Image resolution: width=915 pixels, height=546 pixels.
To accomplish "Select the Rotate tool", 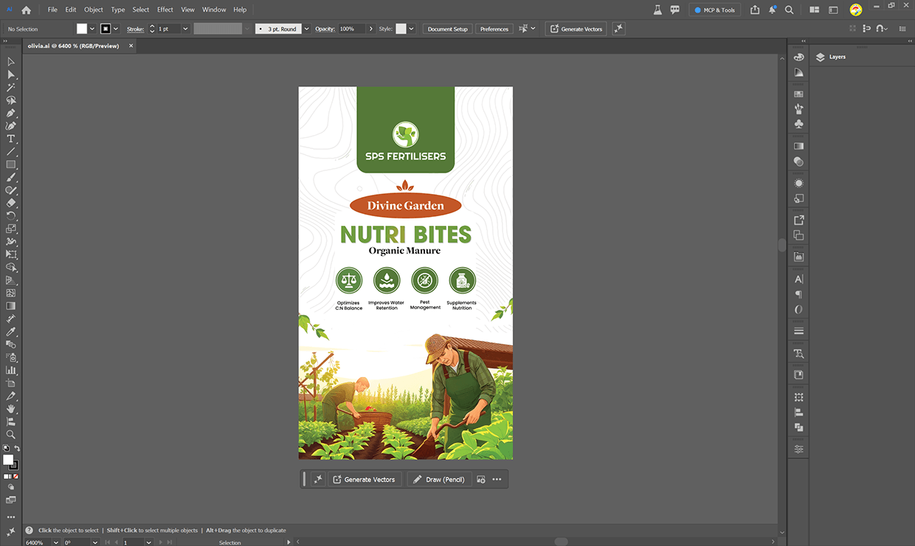I will [x=11, y=215].
